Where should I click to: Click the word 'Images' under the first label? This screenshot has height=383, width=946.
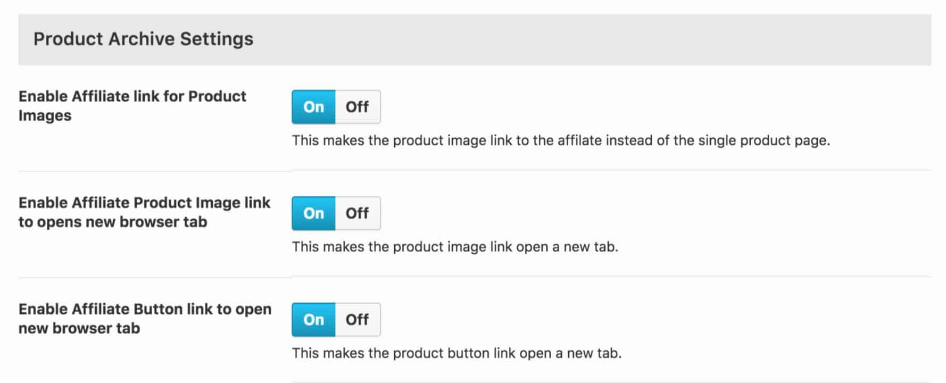pos(45,116)
